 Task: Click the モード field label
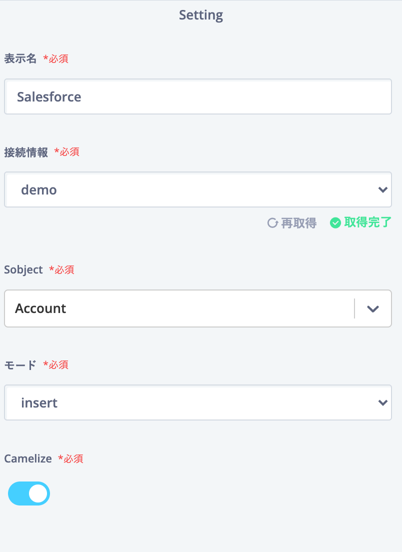tap(20, 364)
